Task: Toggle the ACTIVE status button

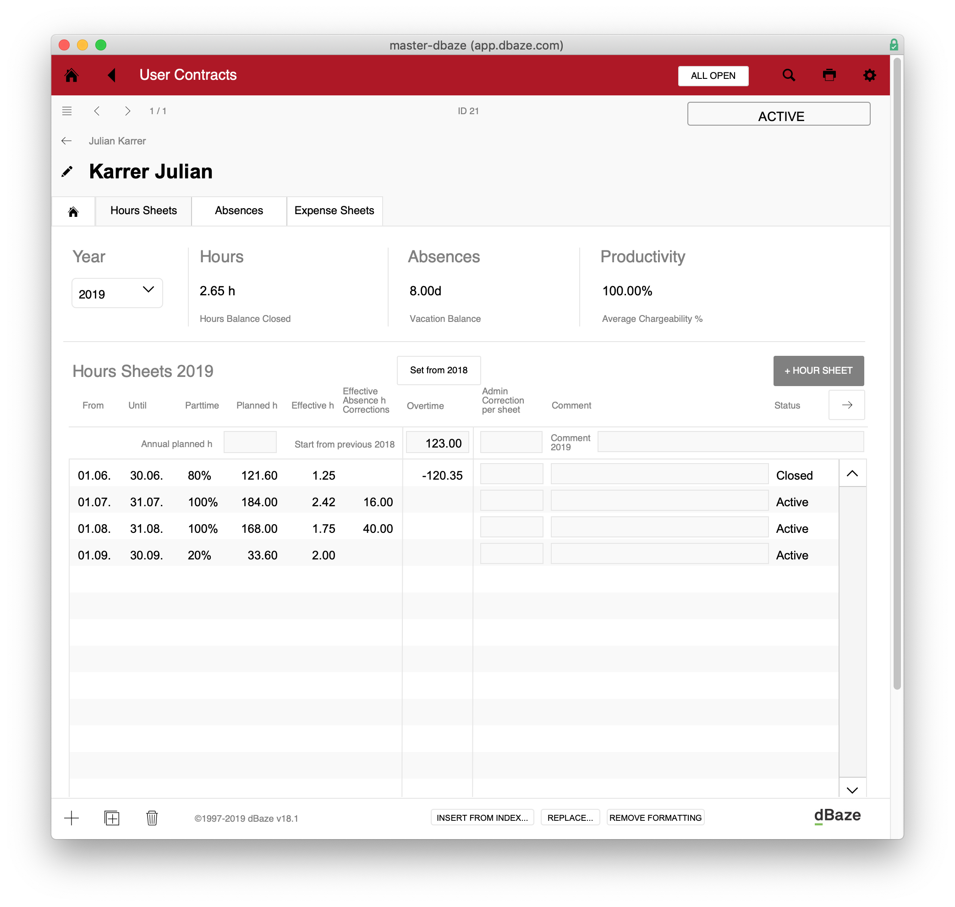Action: coord(778,114)
